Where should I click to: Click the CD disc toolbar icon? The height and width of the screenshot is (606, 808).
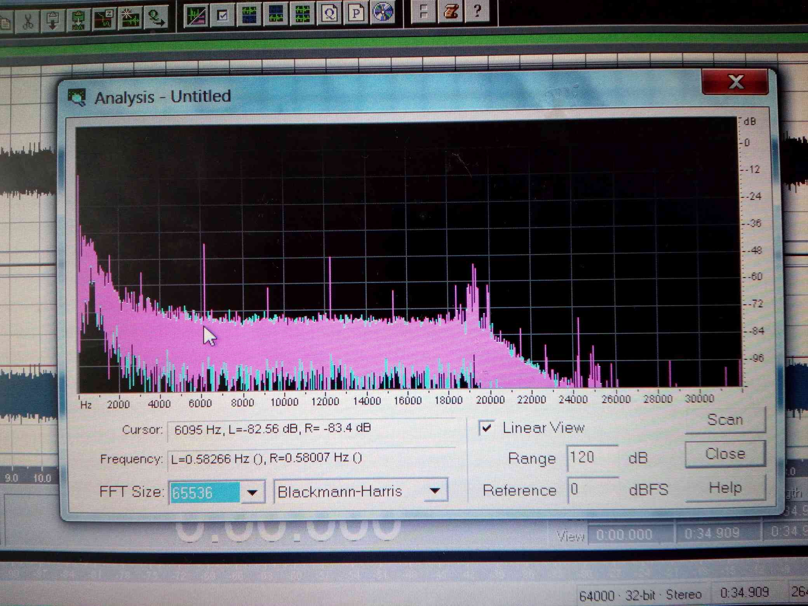383,12
